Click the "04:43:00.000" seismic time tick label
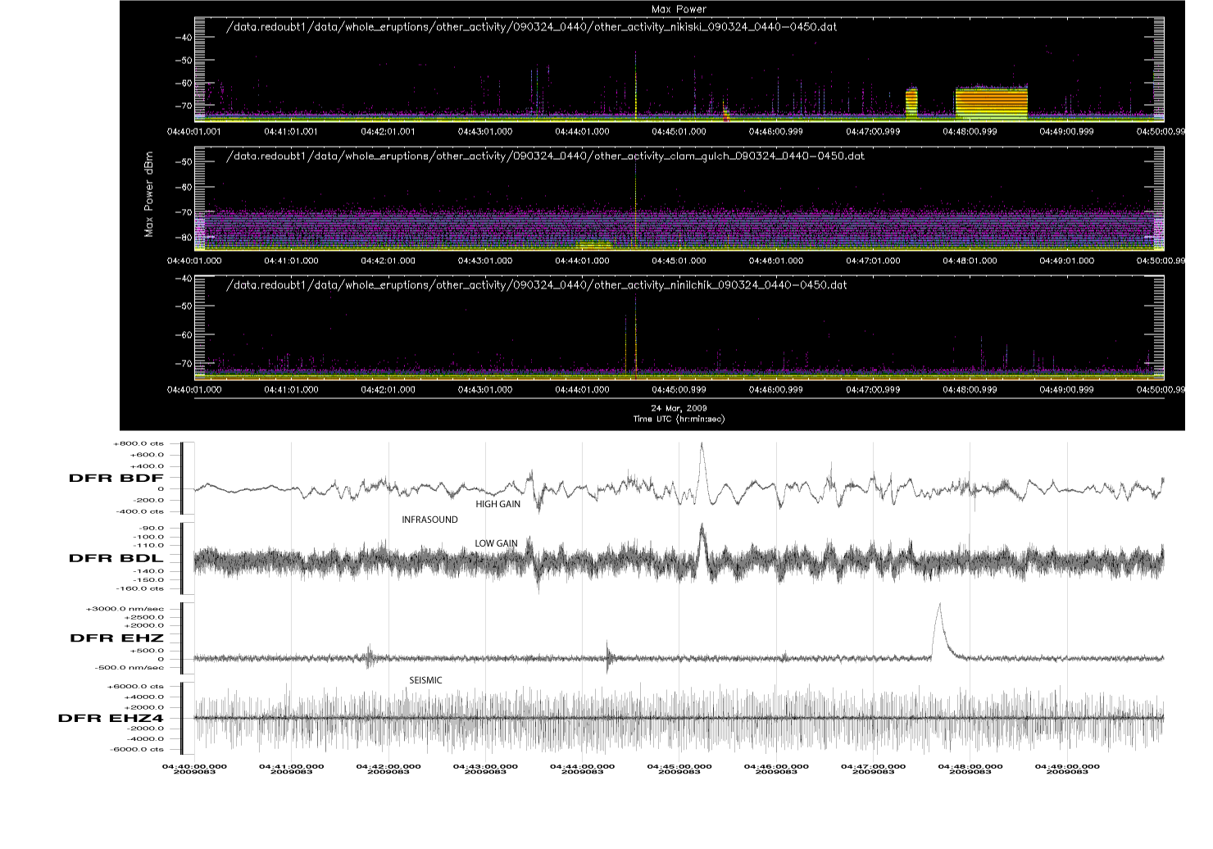 coord(485,766)
